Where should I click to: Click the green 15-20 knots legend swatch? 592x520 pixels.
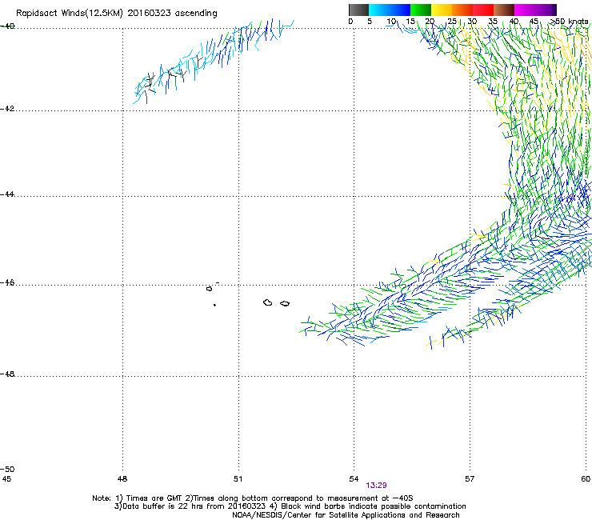point(421,10)
